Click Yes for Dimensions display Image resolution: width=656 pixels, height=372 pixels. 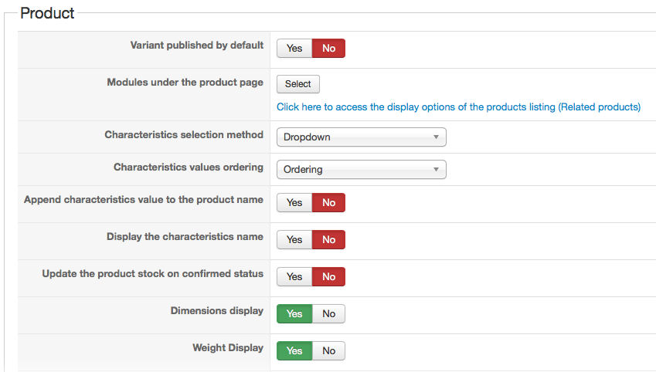(x=294, y=314)
